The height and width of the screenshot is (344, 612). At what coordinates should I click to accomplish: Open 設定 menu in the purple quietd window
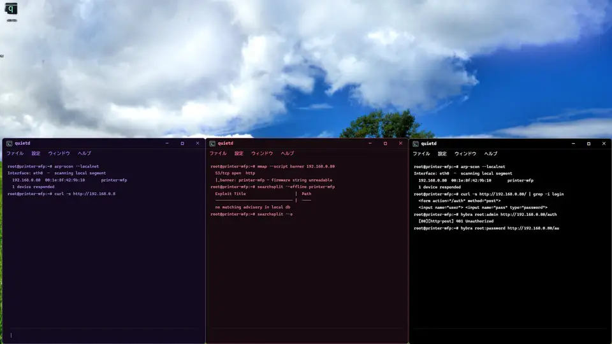(36, 154)
